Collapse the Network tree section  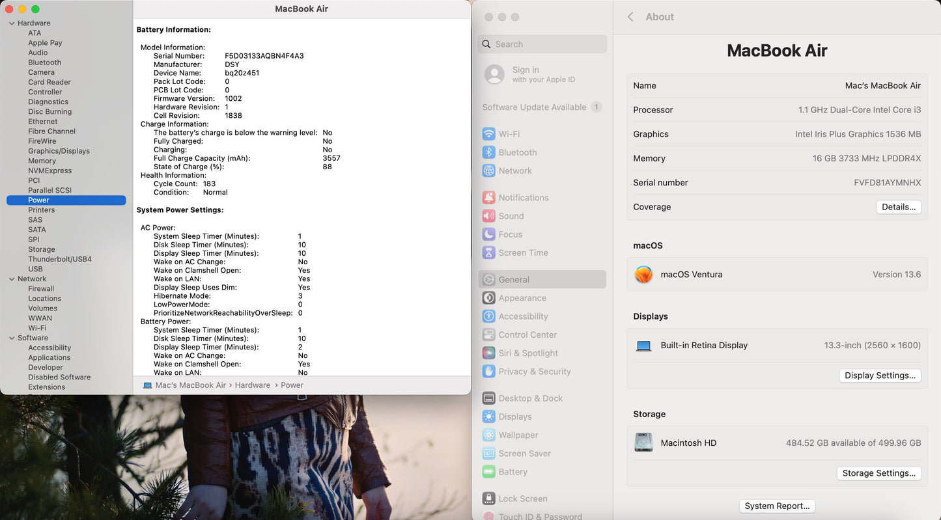12,279
